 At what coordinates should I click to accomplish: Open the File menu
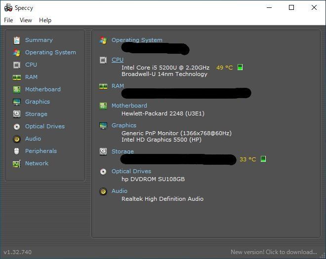8,20
